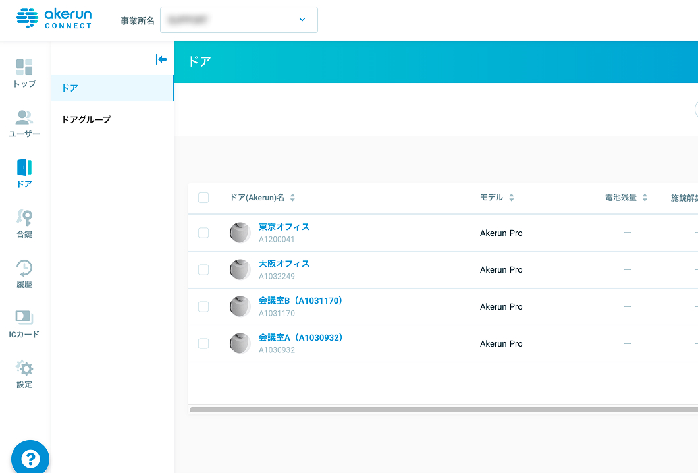Sort by ドア(Akerun)名 column arrows
The width and height of the screenshot is (698, 473).
pyautogui.click(x=292, y=198)
